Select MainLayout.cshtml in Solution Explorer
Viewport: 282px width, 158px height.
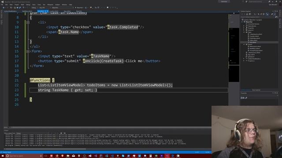point(255,47)
